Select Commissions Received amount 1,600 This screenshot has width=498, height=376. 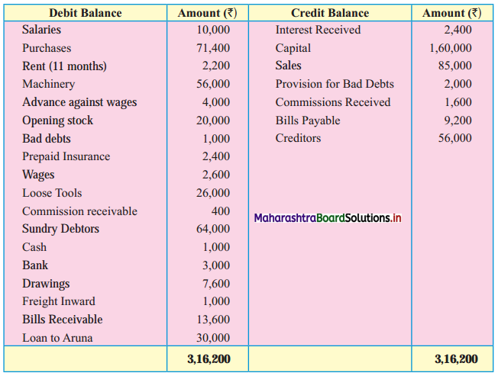[458, 102]
